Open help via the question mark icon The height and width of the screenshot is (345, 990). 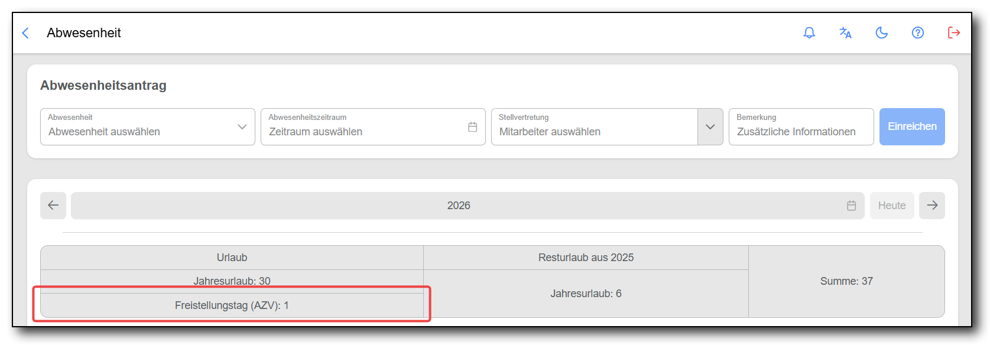click(x=918, y=33)
